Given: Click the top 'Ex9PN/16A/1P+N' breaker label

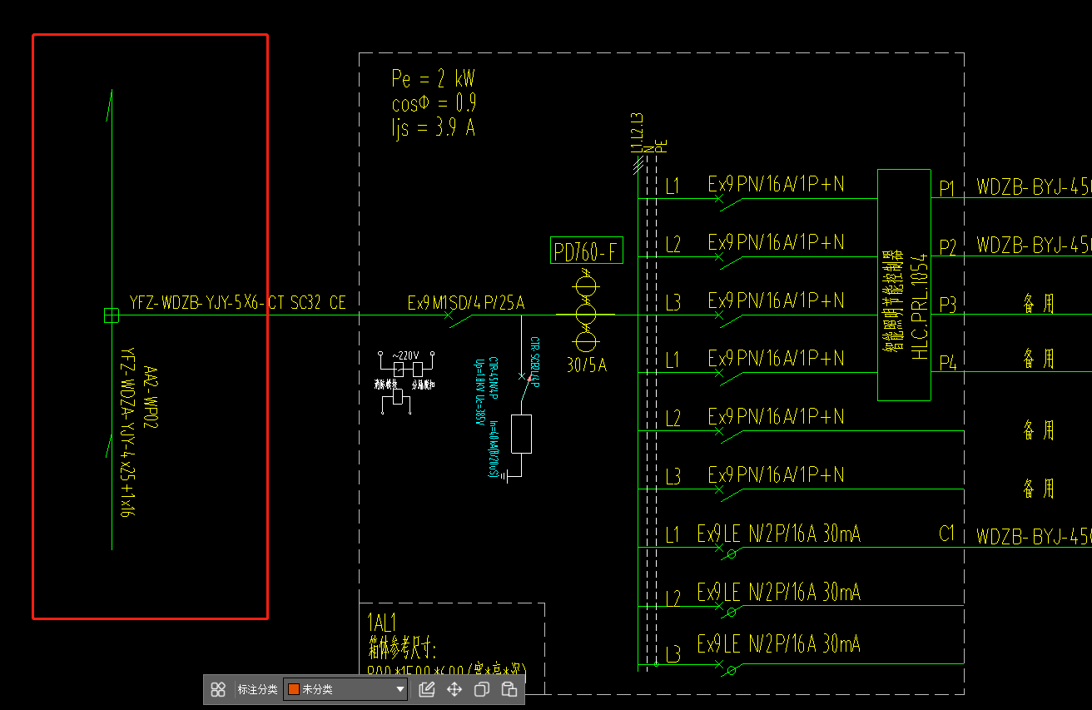Looking at the screenshot, I should pos(776,184).
